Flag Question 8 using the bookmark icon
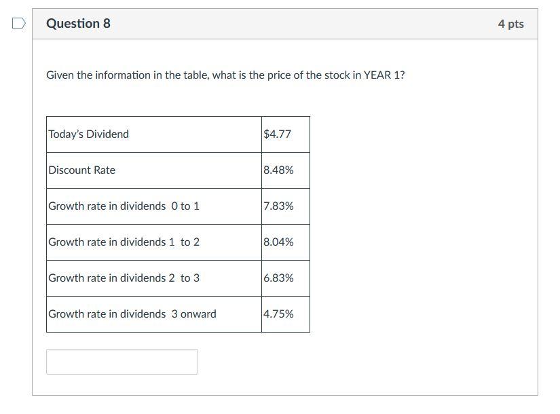 click(x=18, y=22)
